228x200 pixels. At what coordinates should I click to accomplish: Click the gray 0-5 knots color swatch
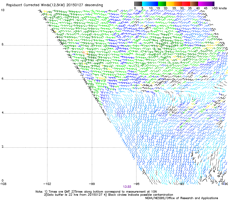click(138, 4)
